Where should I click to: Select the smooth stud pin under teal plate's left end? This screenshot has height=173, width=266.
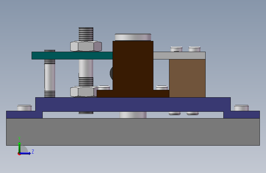pyautogui.click(x=50, y=78)
